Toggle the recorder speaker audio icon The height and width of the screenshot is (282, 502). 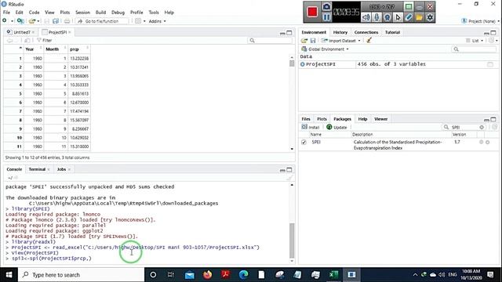pos(366,17)
